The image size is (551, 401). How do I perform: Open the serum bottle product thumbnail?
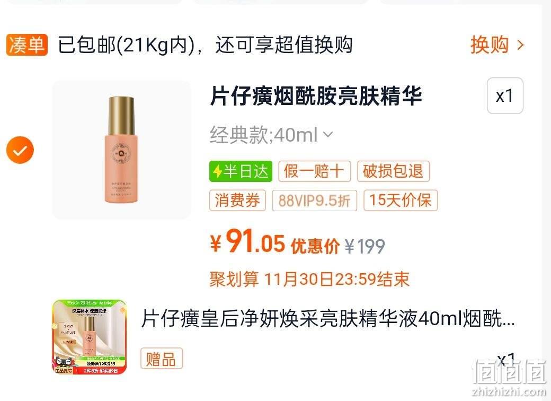click(x=121, y=150)
